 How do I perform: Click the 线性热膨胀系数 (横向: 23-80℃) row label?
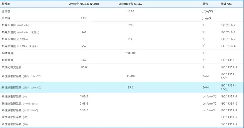pos(22,76)
